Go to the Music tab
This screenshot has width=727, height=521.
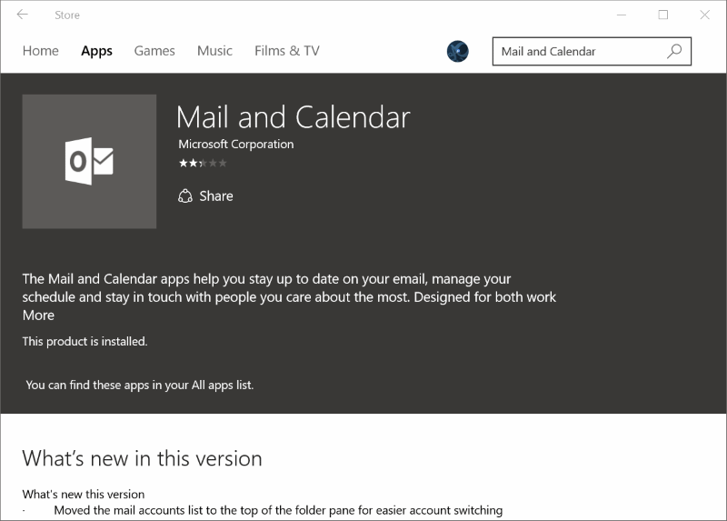point(214,51)
